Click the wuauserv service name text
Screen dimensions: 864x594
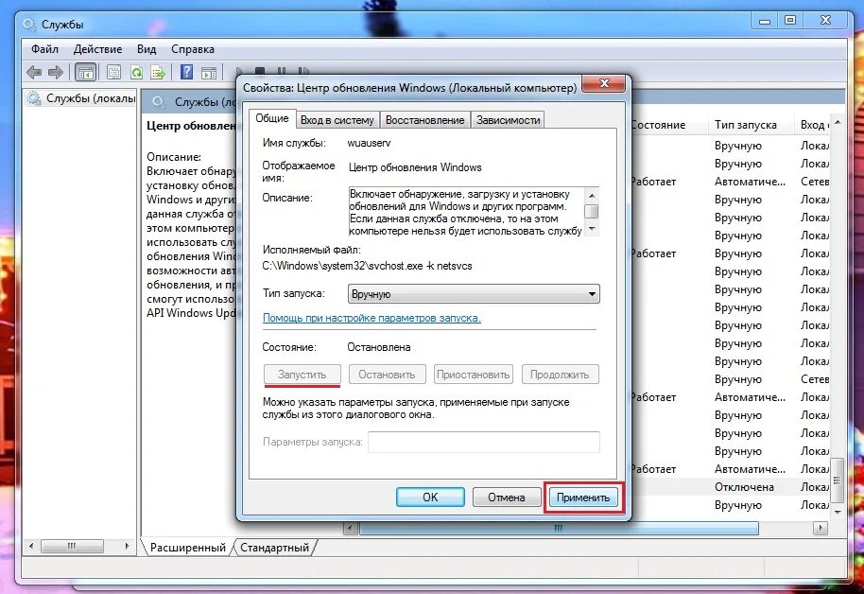click(369, 143)
